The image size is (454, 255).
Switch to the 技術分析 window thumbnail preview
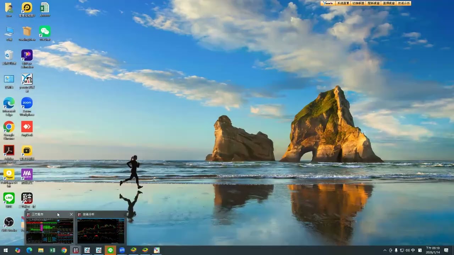coord(101,231)
